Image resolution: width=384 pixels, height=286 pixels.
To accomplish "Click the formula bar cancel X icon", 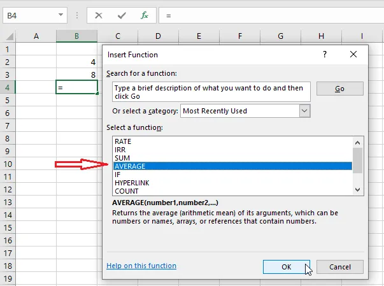I will point(99,15).
